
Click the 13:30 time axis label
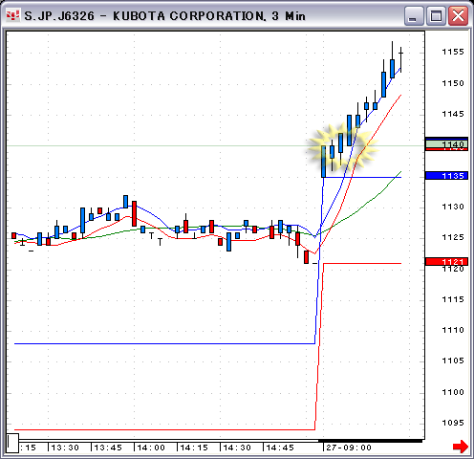coord(65,448)
